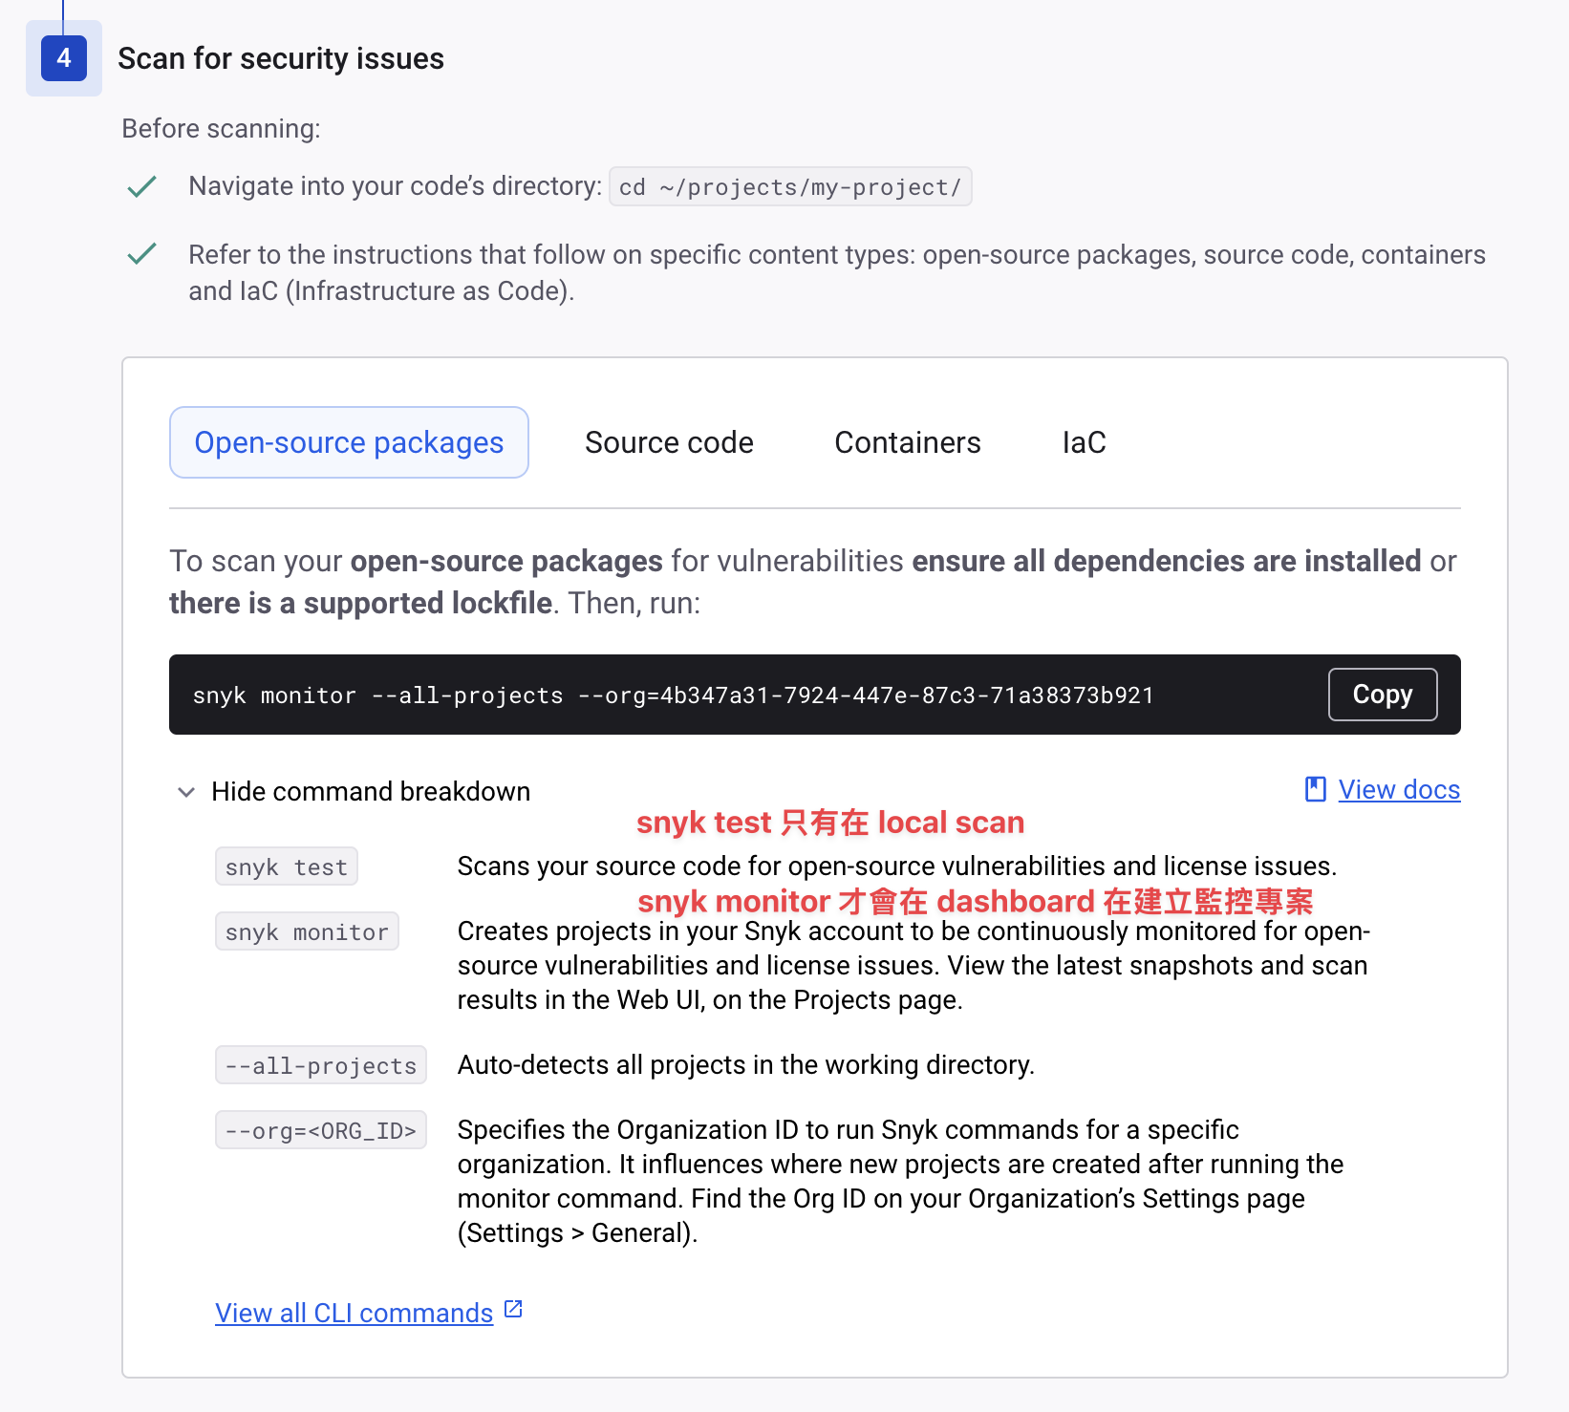Click the --org=<ORG_ID> flag chip
This screenshot has width=1569, height=1412.
[x=321, y=1131]
